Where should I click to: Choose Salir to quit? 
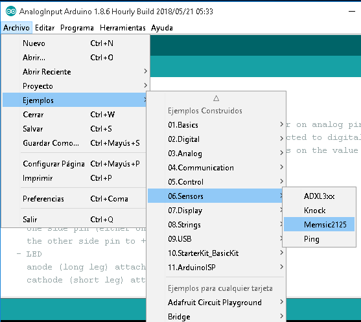point(75,220)
